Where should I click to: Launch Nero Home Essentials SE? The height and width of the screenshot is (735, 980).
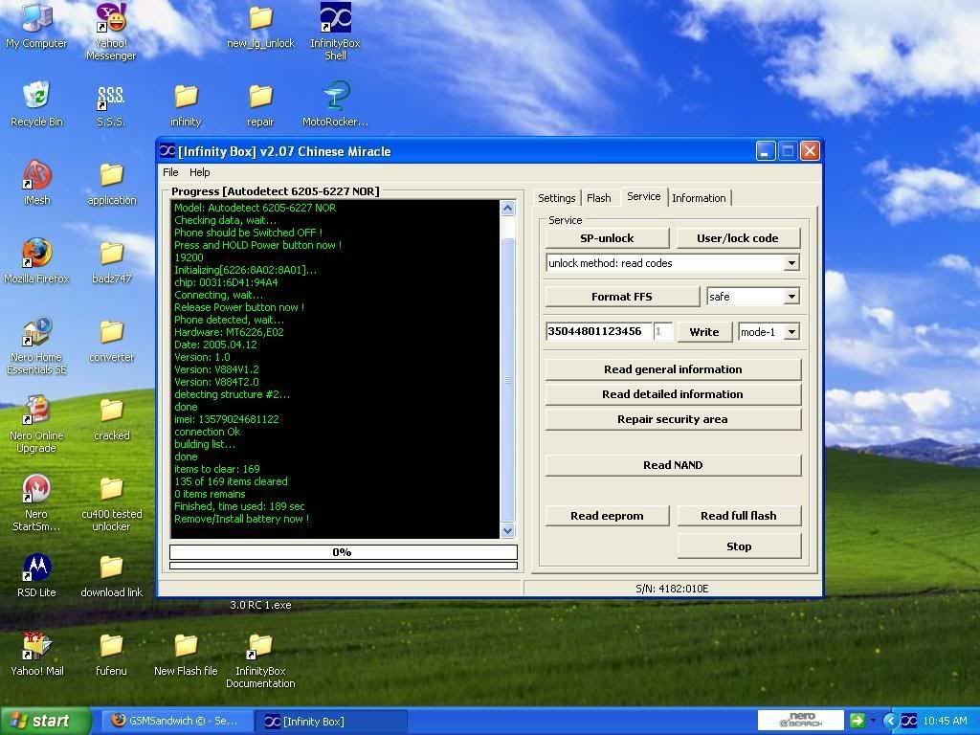[36, 345]
